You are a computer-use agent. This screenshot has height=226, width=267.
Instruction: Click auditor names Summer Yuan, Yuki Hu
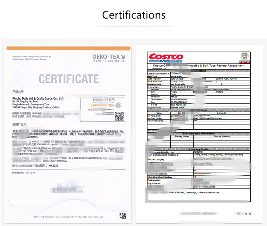point(226,79)
